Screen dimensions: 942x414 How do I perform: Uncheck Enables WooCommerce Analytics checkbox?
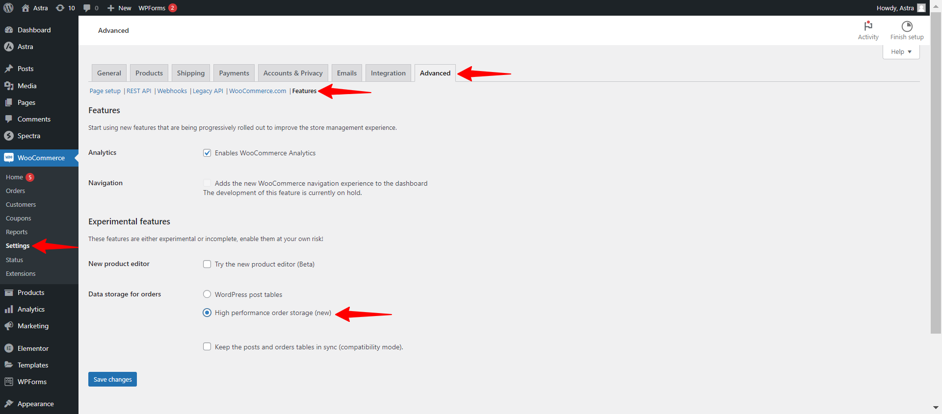(207, 153)
